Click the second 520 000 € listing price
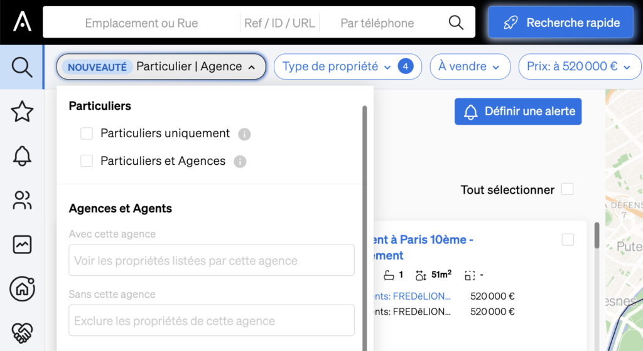The image size is (643, 351). pyautogui.click(x=492, y=312)
